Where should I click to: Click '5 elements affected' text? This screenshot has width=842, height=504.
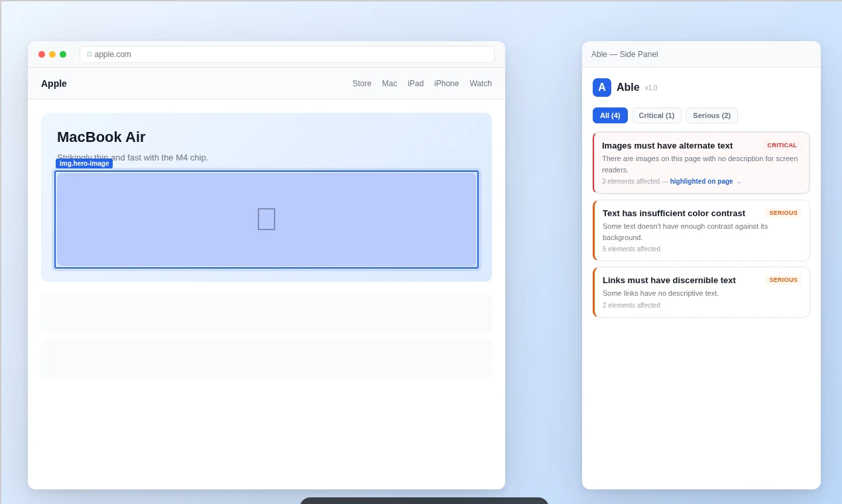631,249
